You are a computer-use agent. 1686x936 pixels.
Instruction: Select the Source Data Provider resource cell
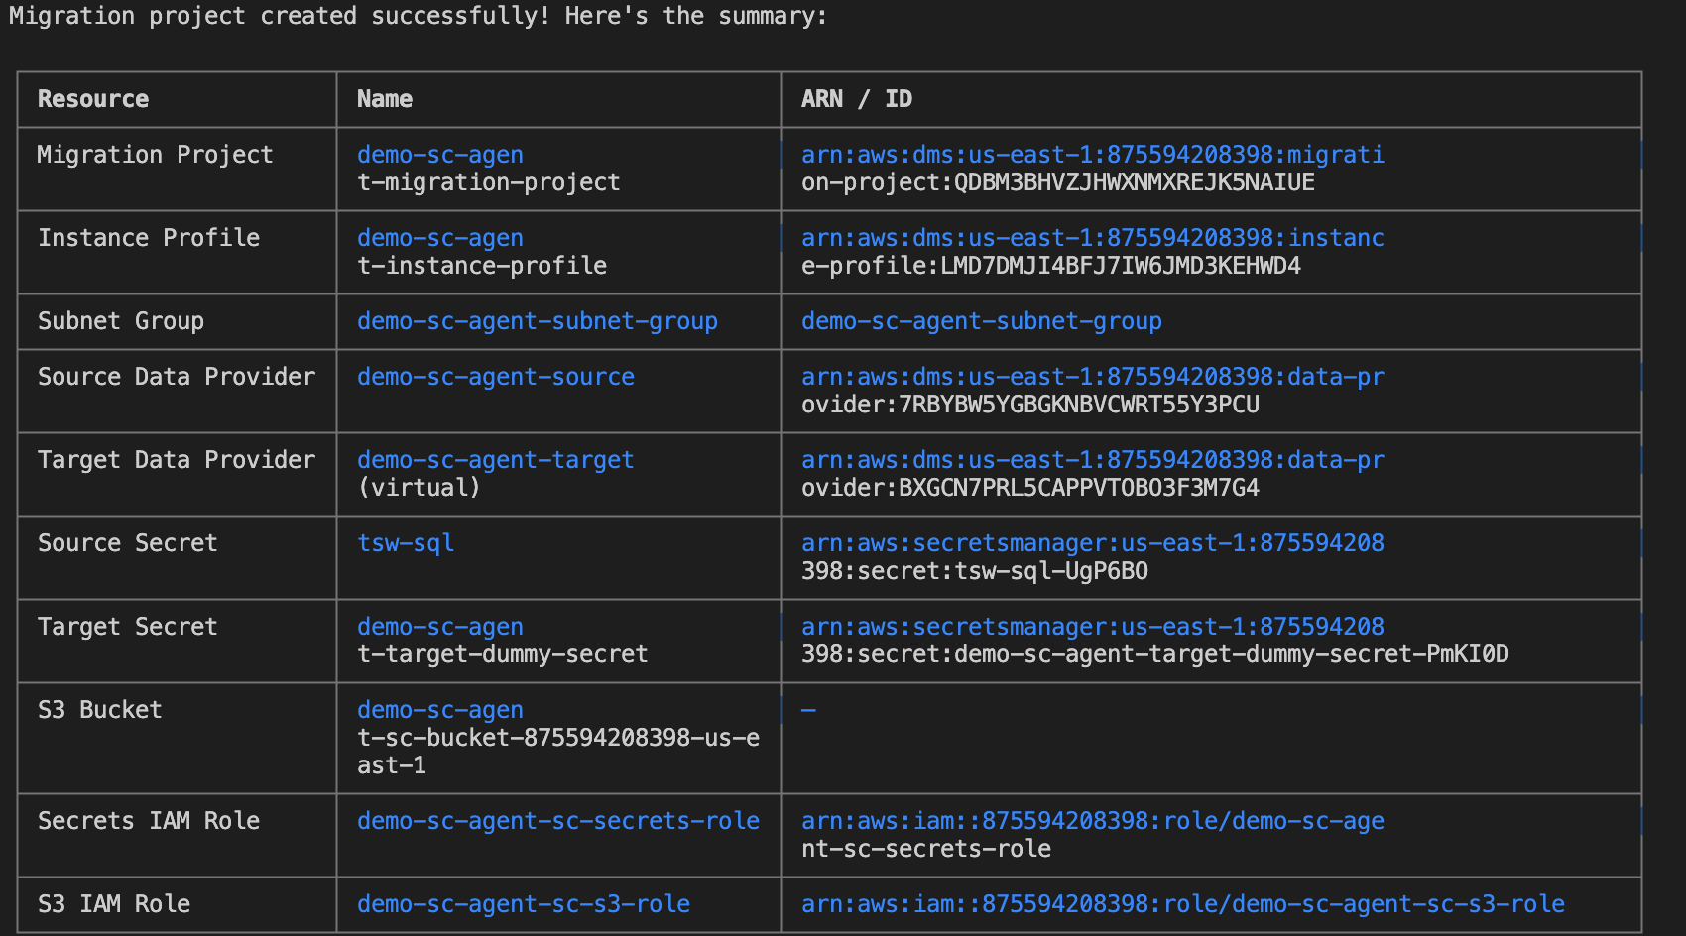pyautogui.click(x=177, y=377)
